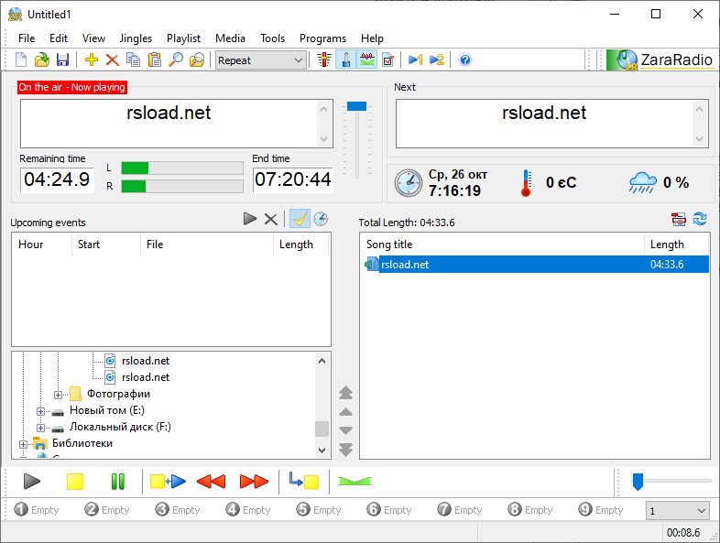Move track down with single down arrow

tap(345, 430)
